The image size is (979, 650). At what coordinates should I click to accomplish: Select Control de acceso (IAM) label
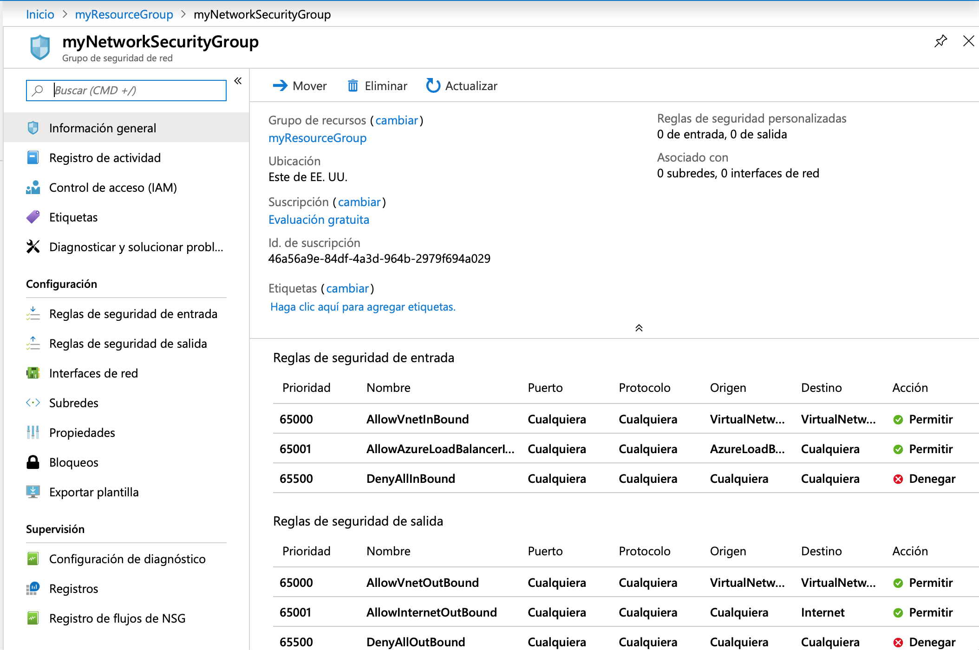(x=113, y=187)
